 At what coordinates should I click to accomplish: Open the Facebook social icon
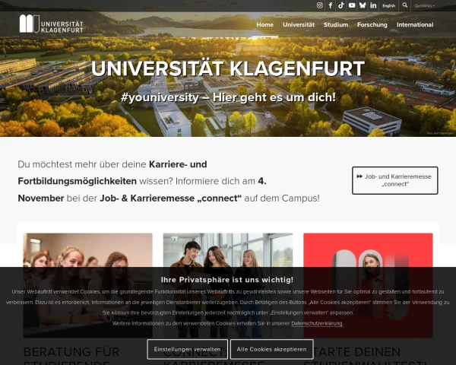pyautogui.click(x=331, y=5)
